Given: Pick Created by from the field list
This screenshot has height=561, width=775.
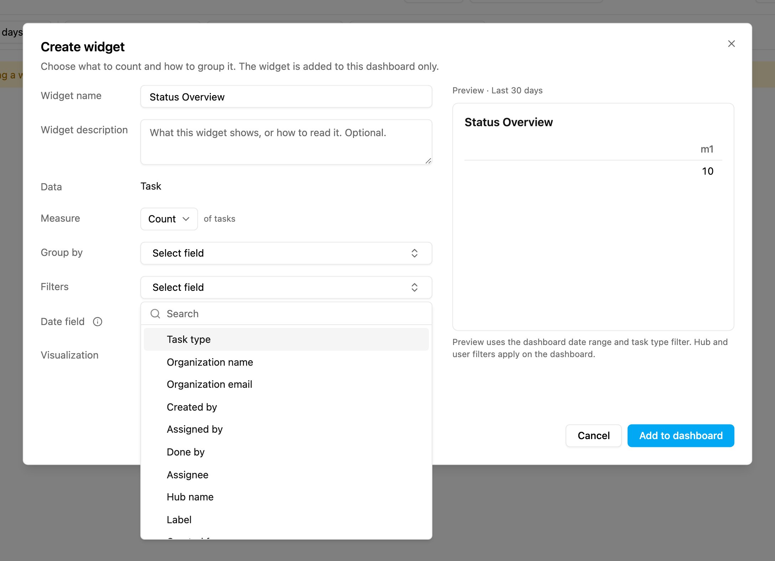Looking at the screenshot, I should pos(286,407).
